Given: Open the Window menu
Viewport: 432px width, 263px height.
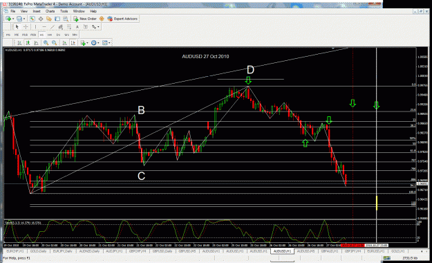Looking at the screenshot, I should (79, 11).
